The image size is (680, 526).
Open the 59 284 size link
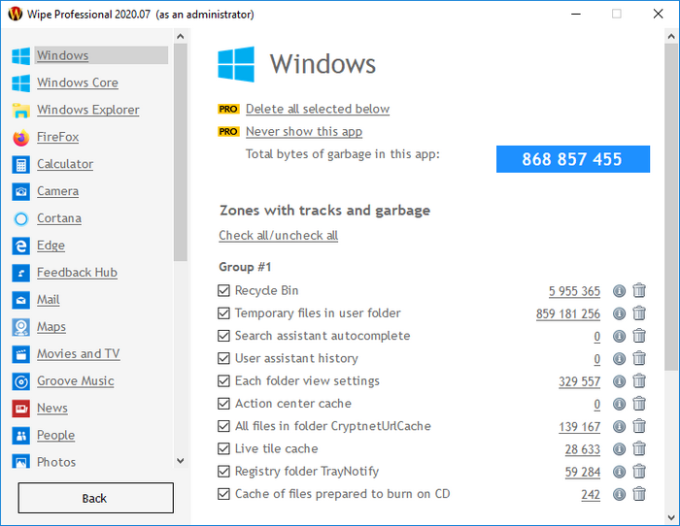pos(583,472)
